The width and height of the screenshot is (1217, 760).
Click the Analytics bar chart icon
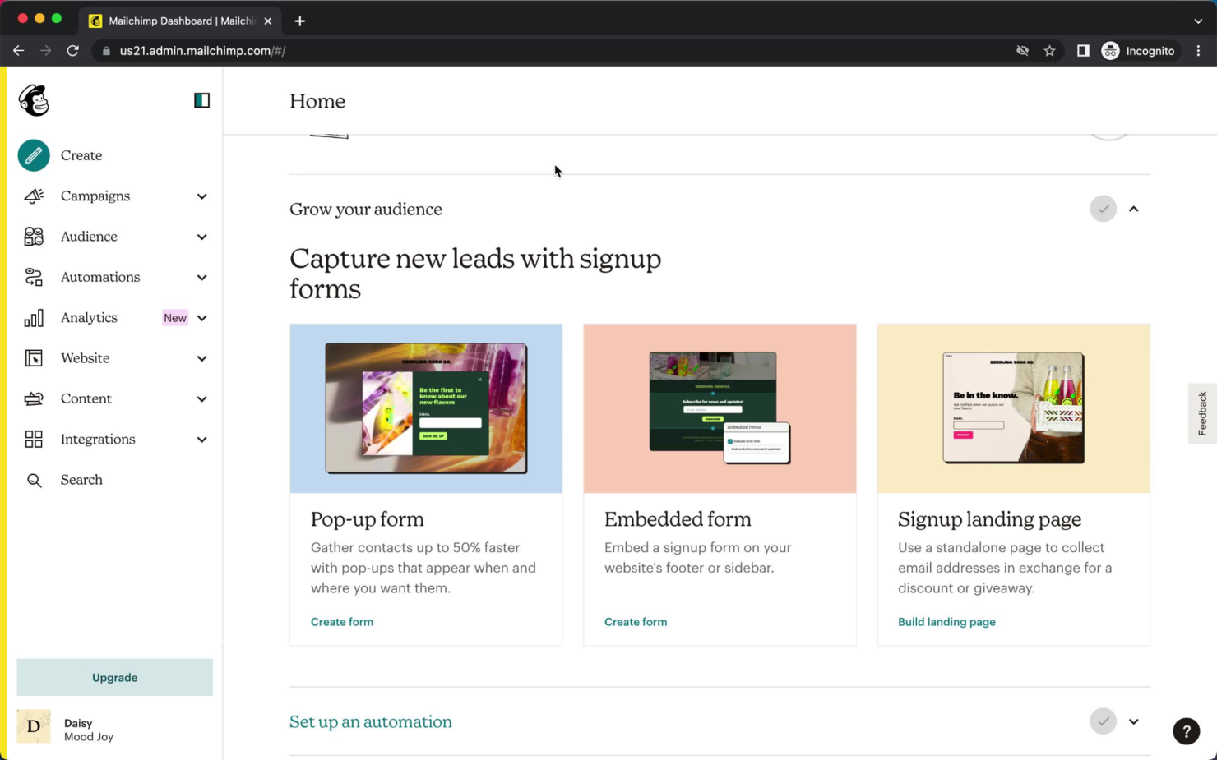click(x=34, y=318)
